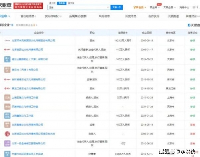Click blue logo of 上海鑫聚文化工作室
This screenshot has width=200, height=157.
point(7,116)
